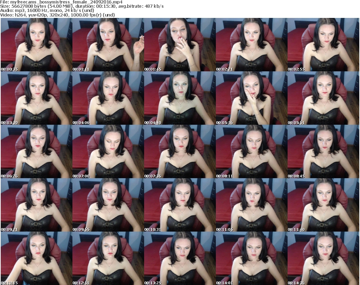Choose the frame stamped 00:09:21
360x285 pixels.
point(36,205)
